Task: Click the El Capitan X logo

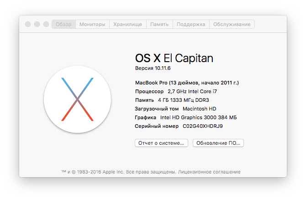Action: tap(78, 100)
